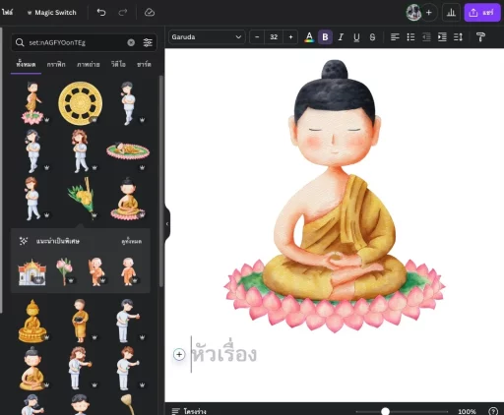Click the หัวเรื่อง heading text box

[x=224, y=355]
